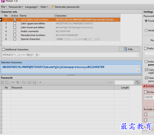Image resolution: width=154 pixels, height=135 pixels.
Task: Click the first save floppy-disk icon
Action: tap(30, 82)
